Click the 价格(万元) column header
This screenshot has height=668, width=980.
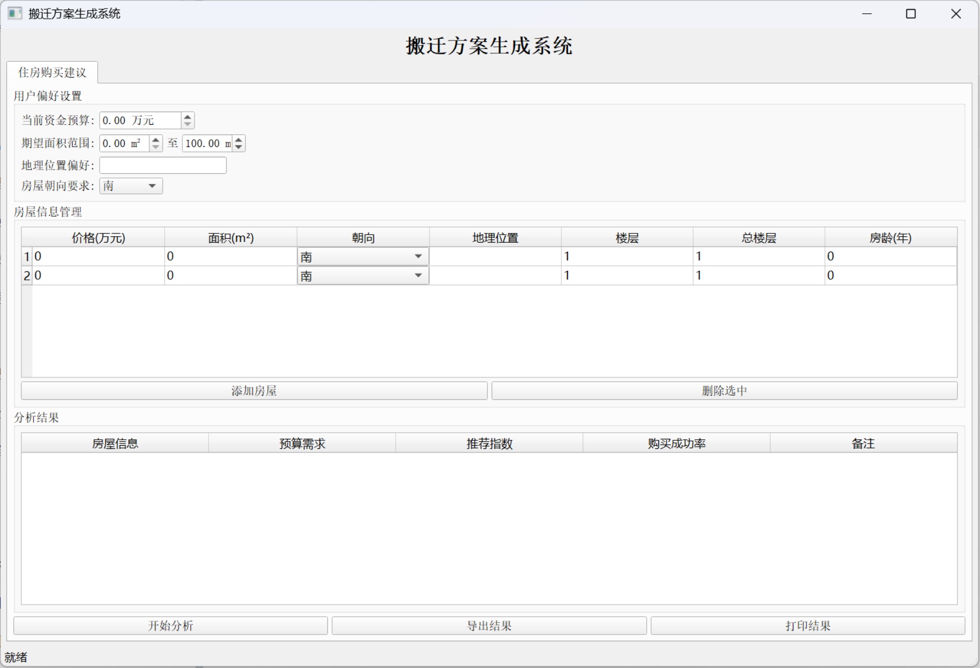pos(98,238)
